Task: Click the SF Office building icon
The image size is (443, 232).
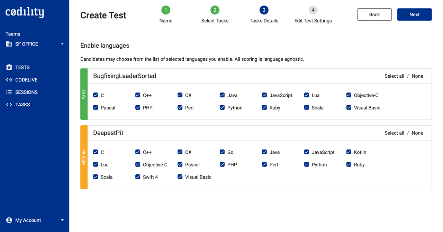Action: 9,44
